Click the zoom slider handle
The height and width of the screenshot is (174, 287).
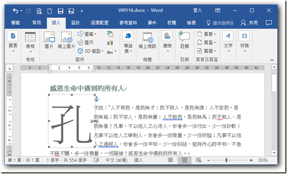point(226,160)
